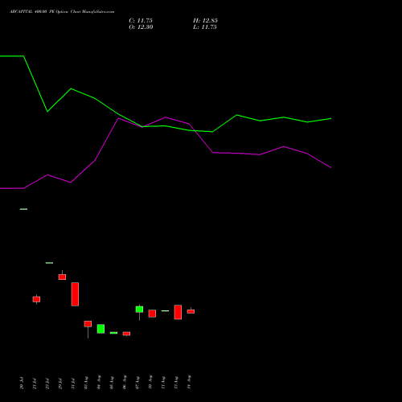Image resolution: width=402 pixels, height=402 pixels.
Task: Select the flat green candle above 05 Aug
Action: point(113,333)
